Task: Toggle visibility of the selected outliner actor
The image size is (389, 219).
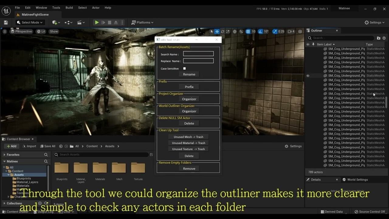Action: click(308, 75)
